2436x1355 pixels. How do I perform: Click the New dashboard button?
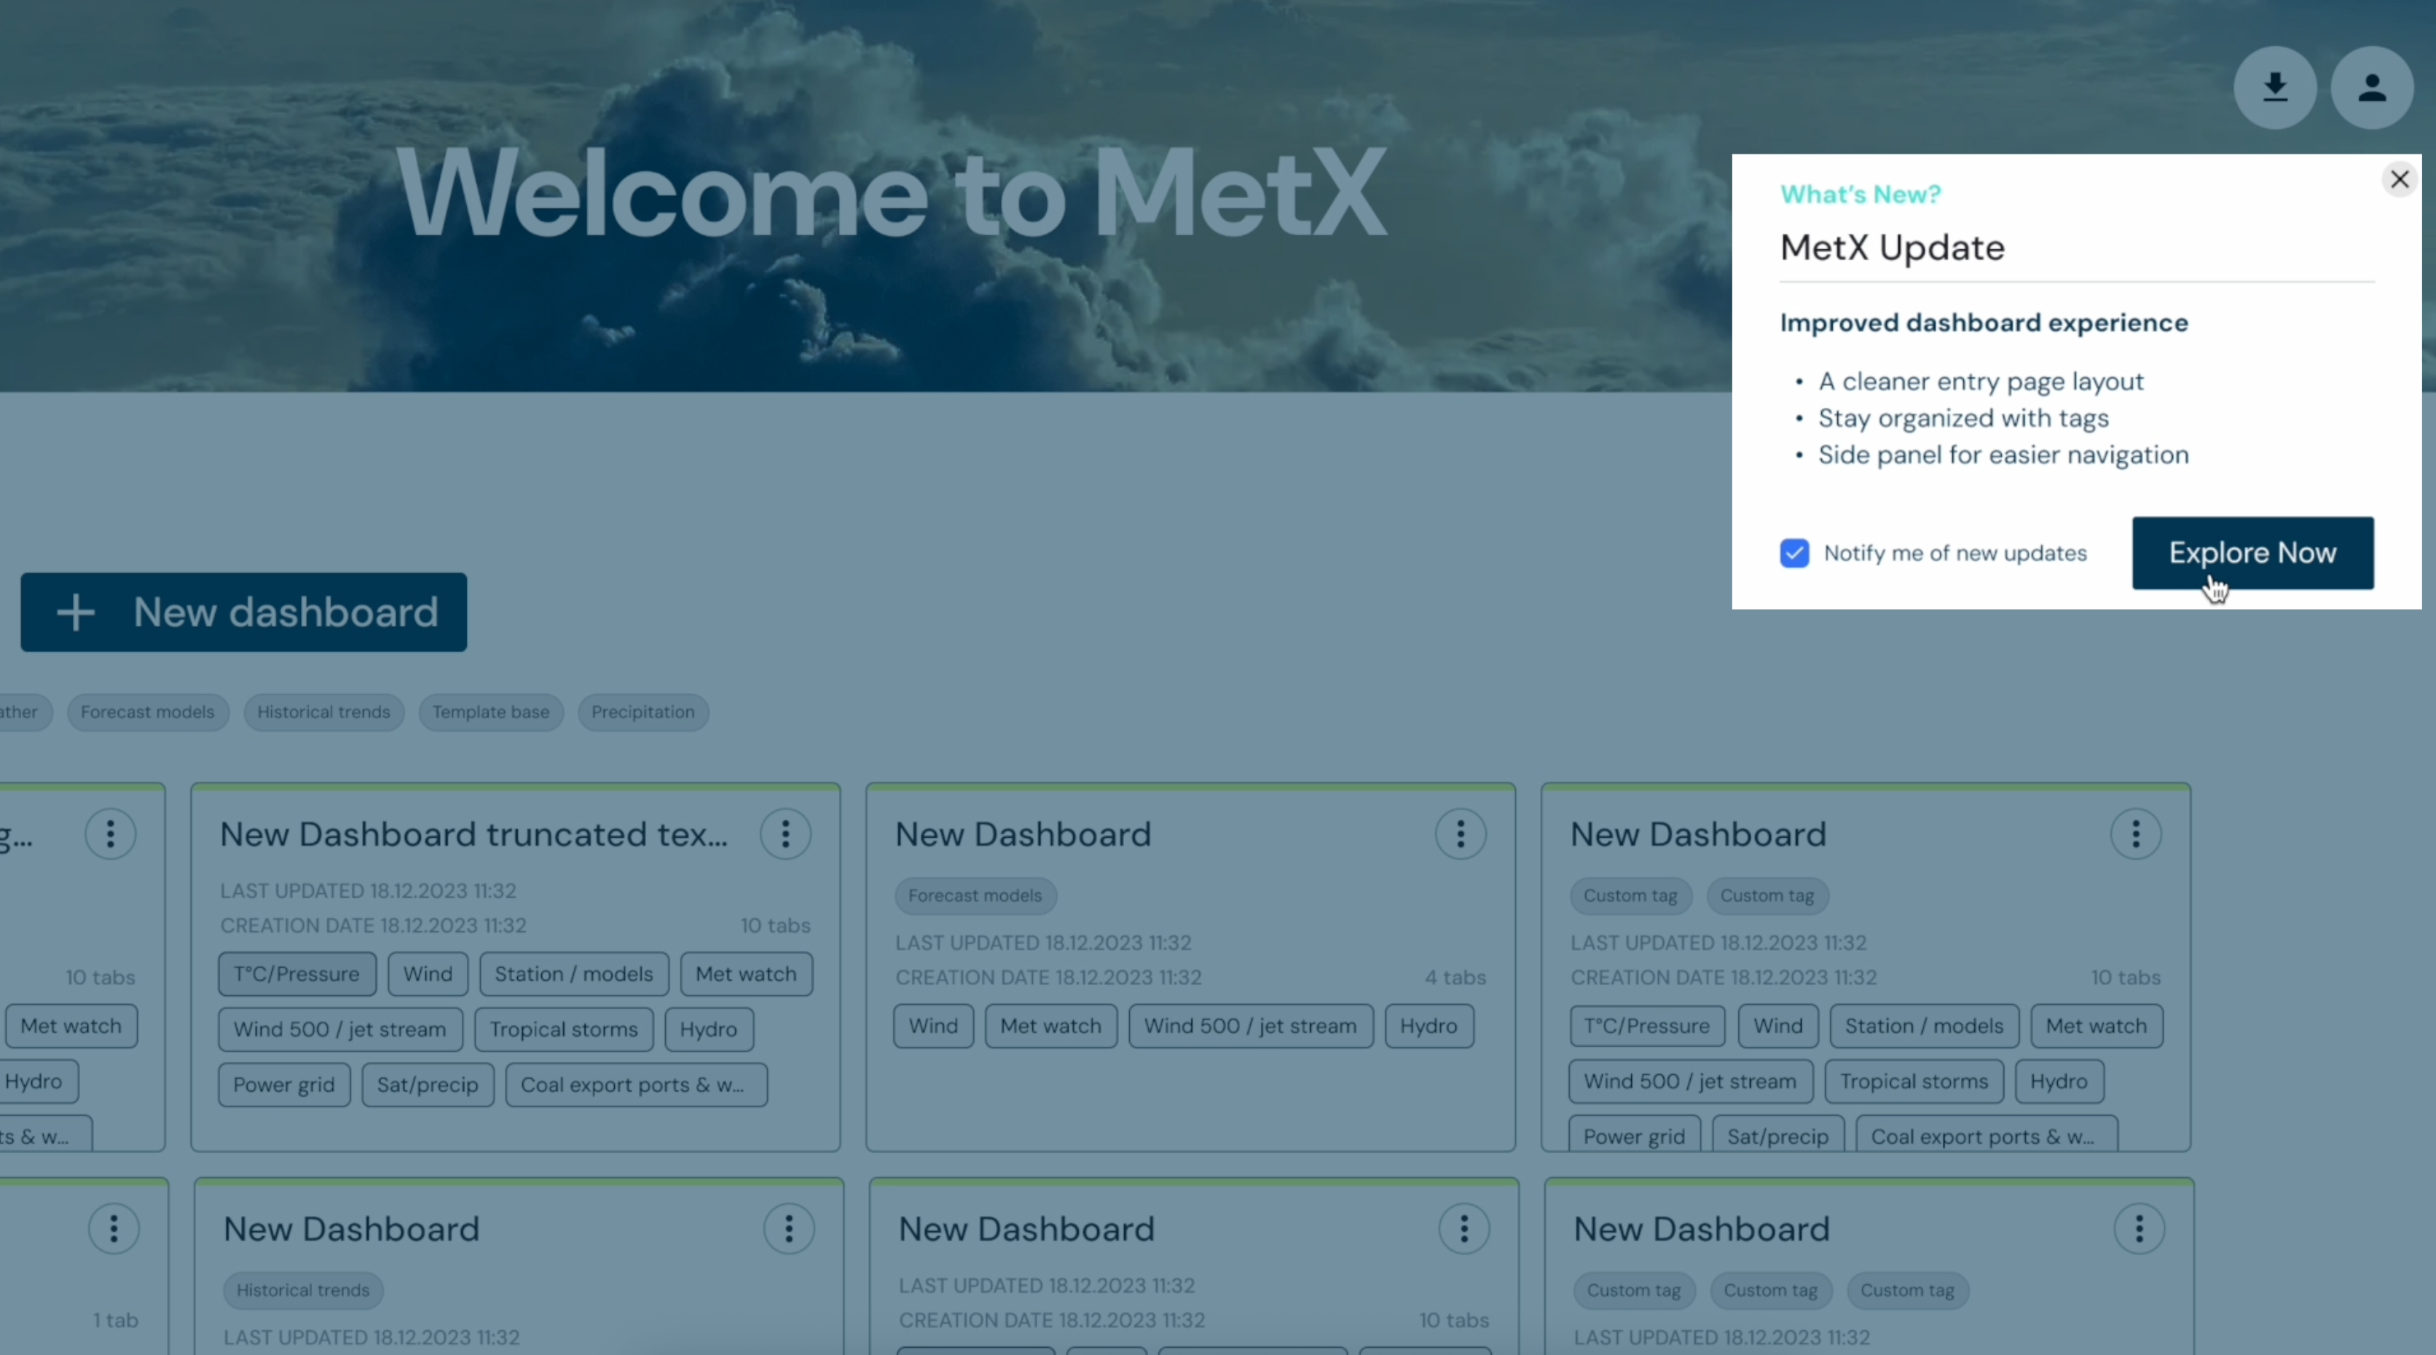tap(243, 612)
